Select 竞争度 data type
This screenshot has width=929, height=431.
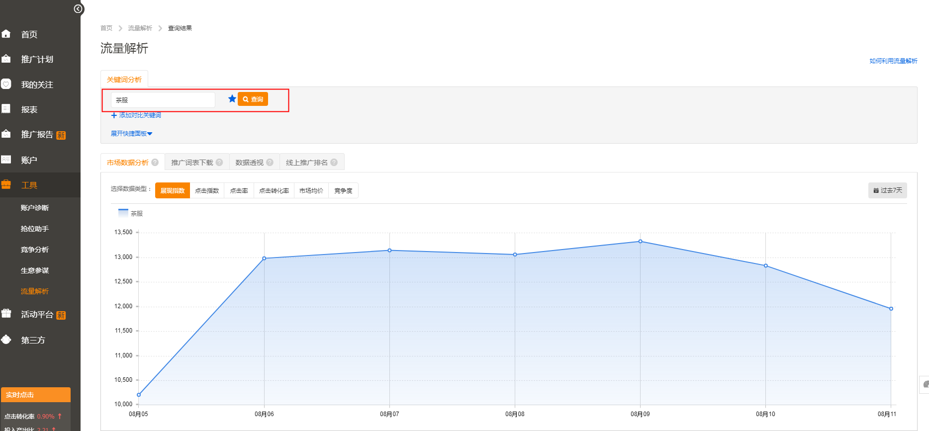point(343,191)
